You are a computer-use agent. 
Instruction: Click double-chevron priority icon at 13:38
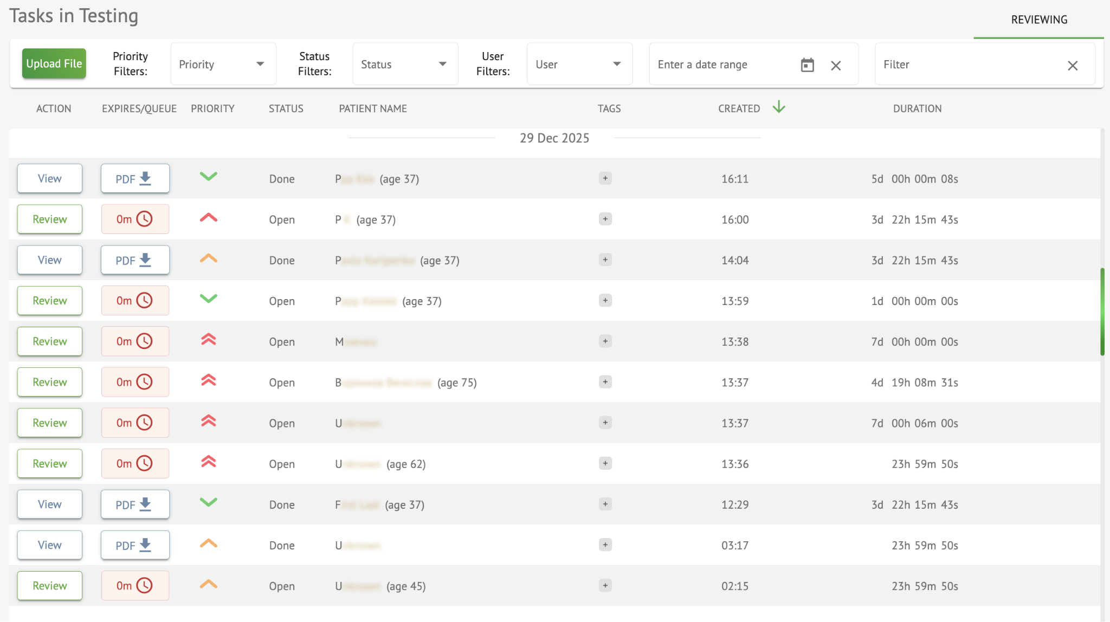coord(209,340)
